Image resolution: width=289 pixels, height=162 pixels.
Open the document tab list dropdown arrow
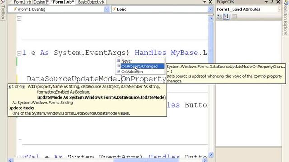[x=205, y=2]
